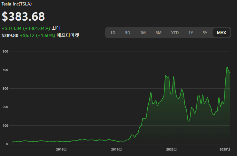Viewport: 237px width, 156px height.
Task: Switch to the 1Y chart view
Action: coord(191,33)
